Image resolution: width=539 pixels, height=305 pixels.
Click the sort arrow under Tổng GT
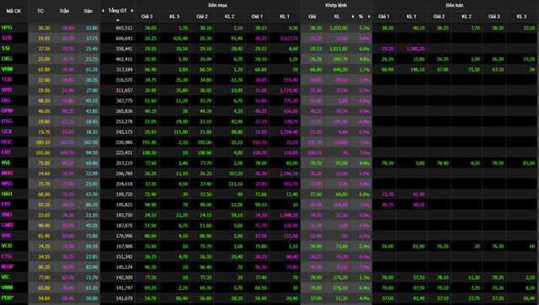point(118,20)
